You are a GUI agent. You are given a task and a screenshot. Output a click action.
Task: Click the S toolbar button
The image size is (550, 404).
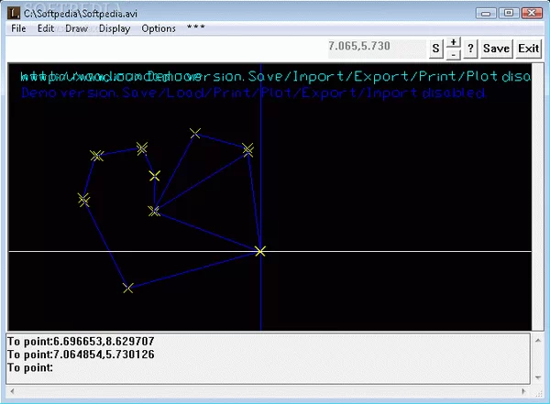tap(436, 49)
